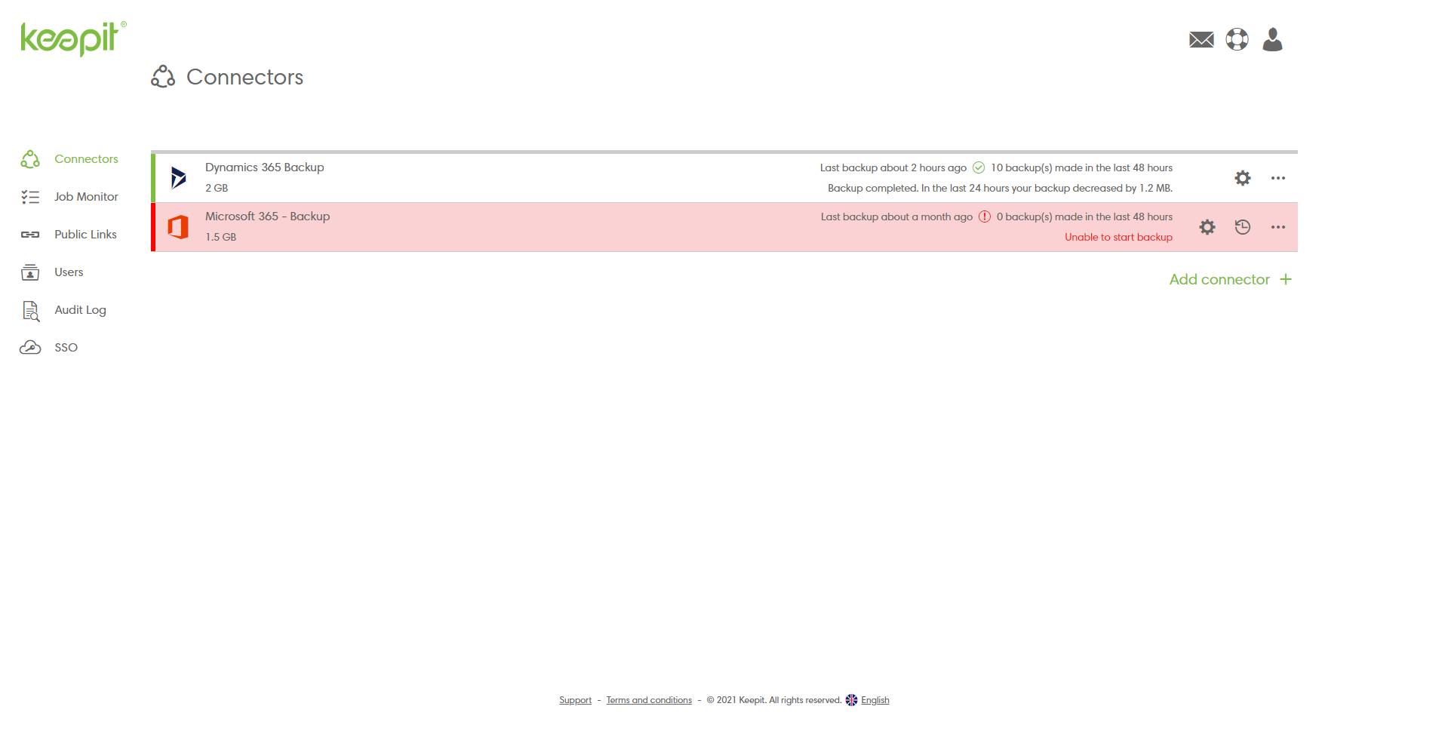Click the Connectors page heading text

[244, 77]
